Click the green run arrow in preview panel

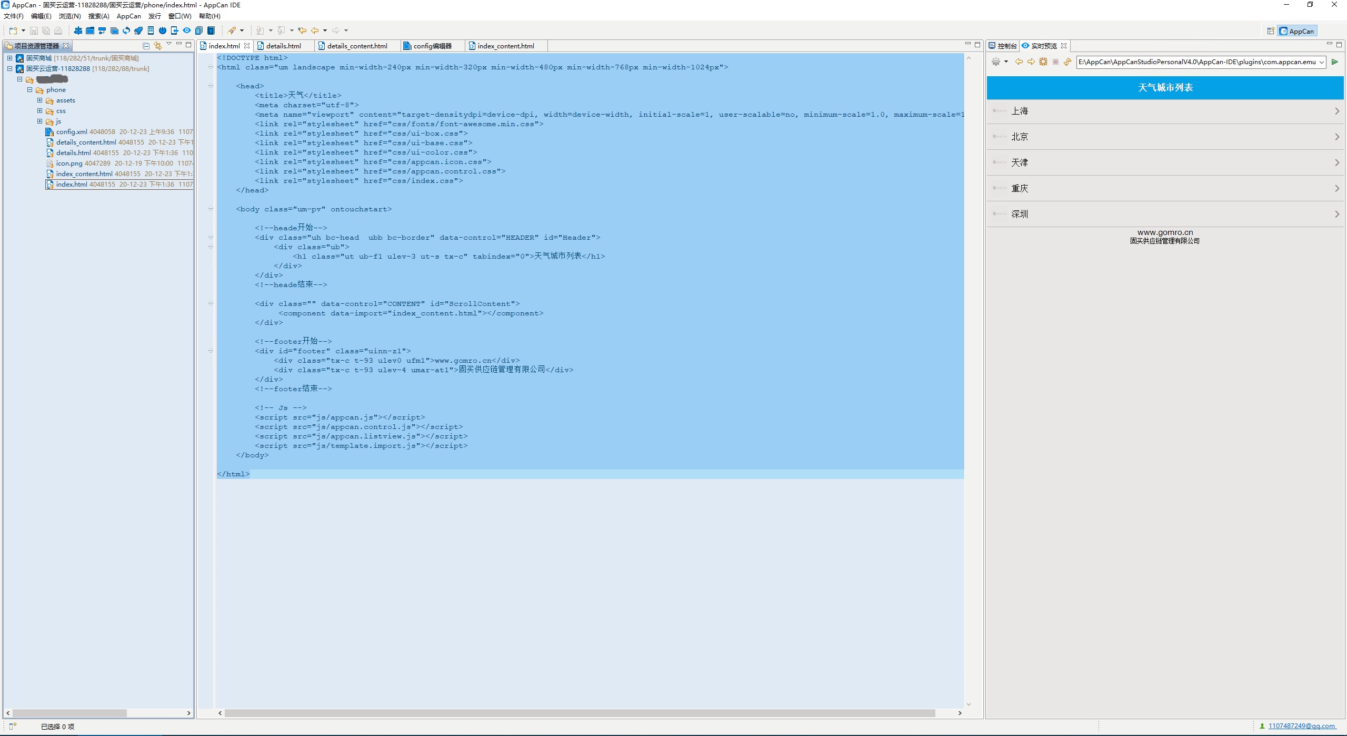[1334, 62]
